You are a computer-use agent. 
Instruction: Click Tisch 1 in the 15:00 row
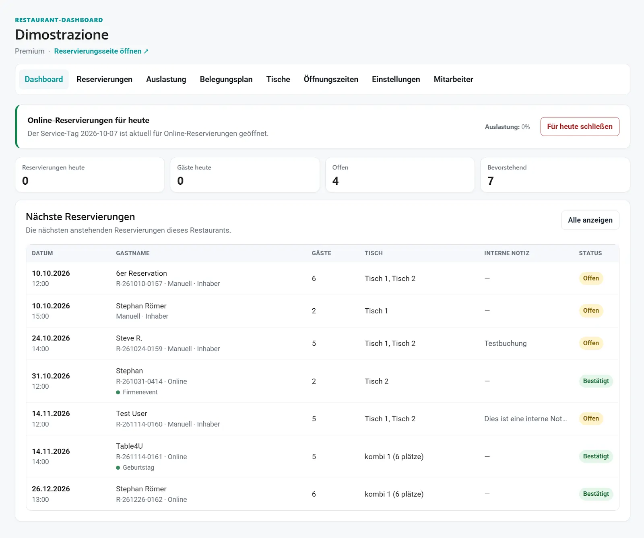pyautogui.click(x=376, y=311)
